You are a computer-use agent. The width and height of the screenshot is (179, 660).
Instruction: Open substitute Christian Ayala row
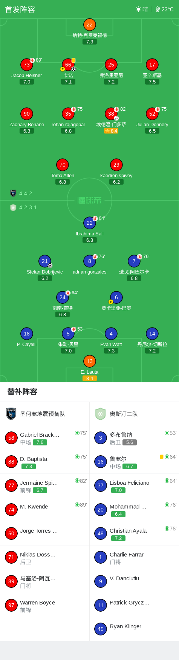[x=134, y=533]
